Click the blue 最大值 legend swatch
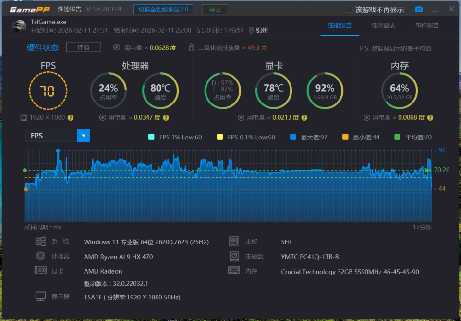The width and height of the screenshot is (461, 321). pos(293,137)
